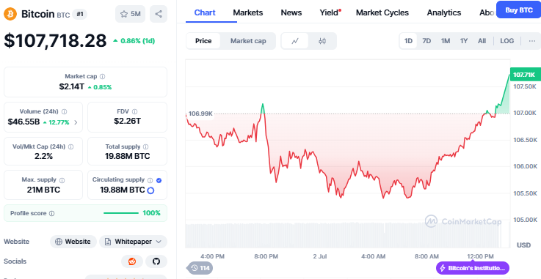
Task: Open the Reddit social link
Action: tap(132, 261)
